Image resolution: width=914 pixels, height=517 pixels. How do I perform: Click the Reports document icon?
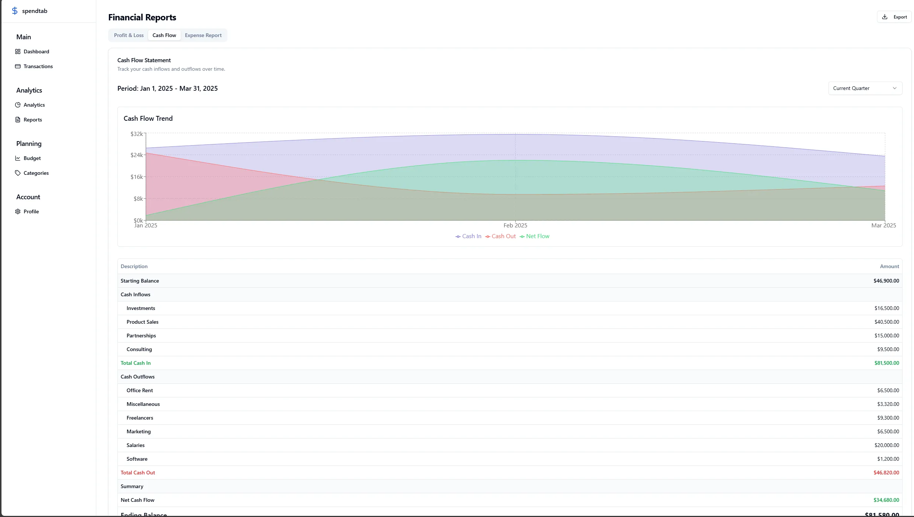(18, 120)
